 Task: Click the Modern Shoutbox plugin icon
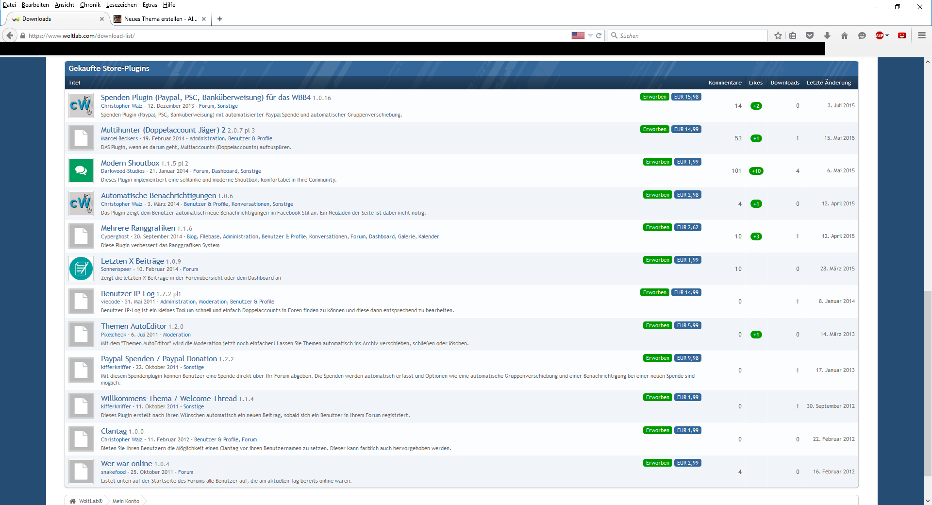pyautogui.click(x=81, y=171)
